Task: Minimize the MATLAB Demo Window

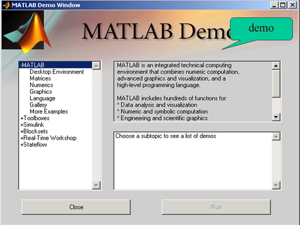Action: [274, 5]
